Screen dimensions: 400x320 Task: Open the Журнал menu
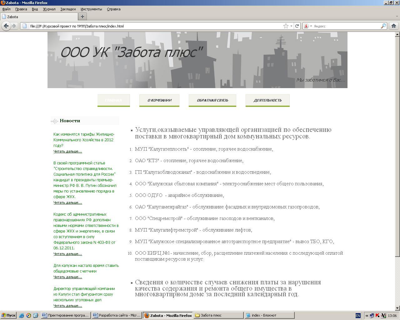tap(49, 9)
